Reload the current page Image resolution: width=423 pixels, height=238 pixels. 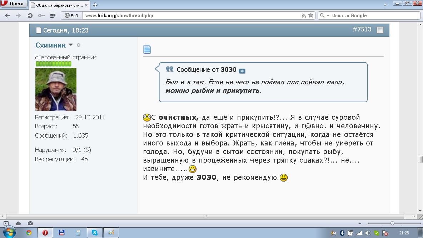30,15
